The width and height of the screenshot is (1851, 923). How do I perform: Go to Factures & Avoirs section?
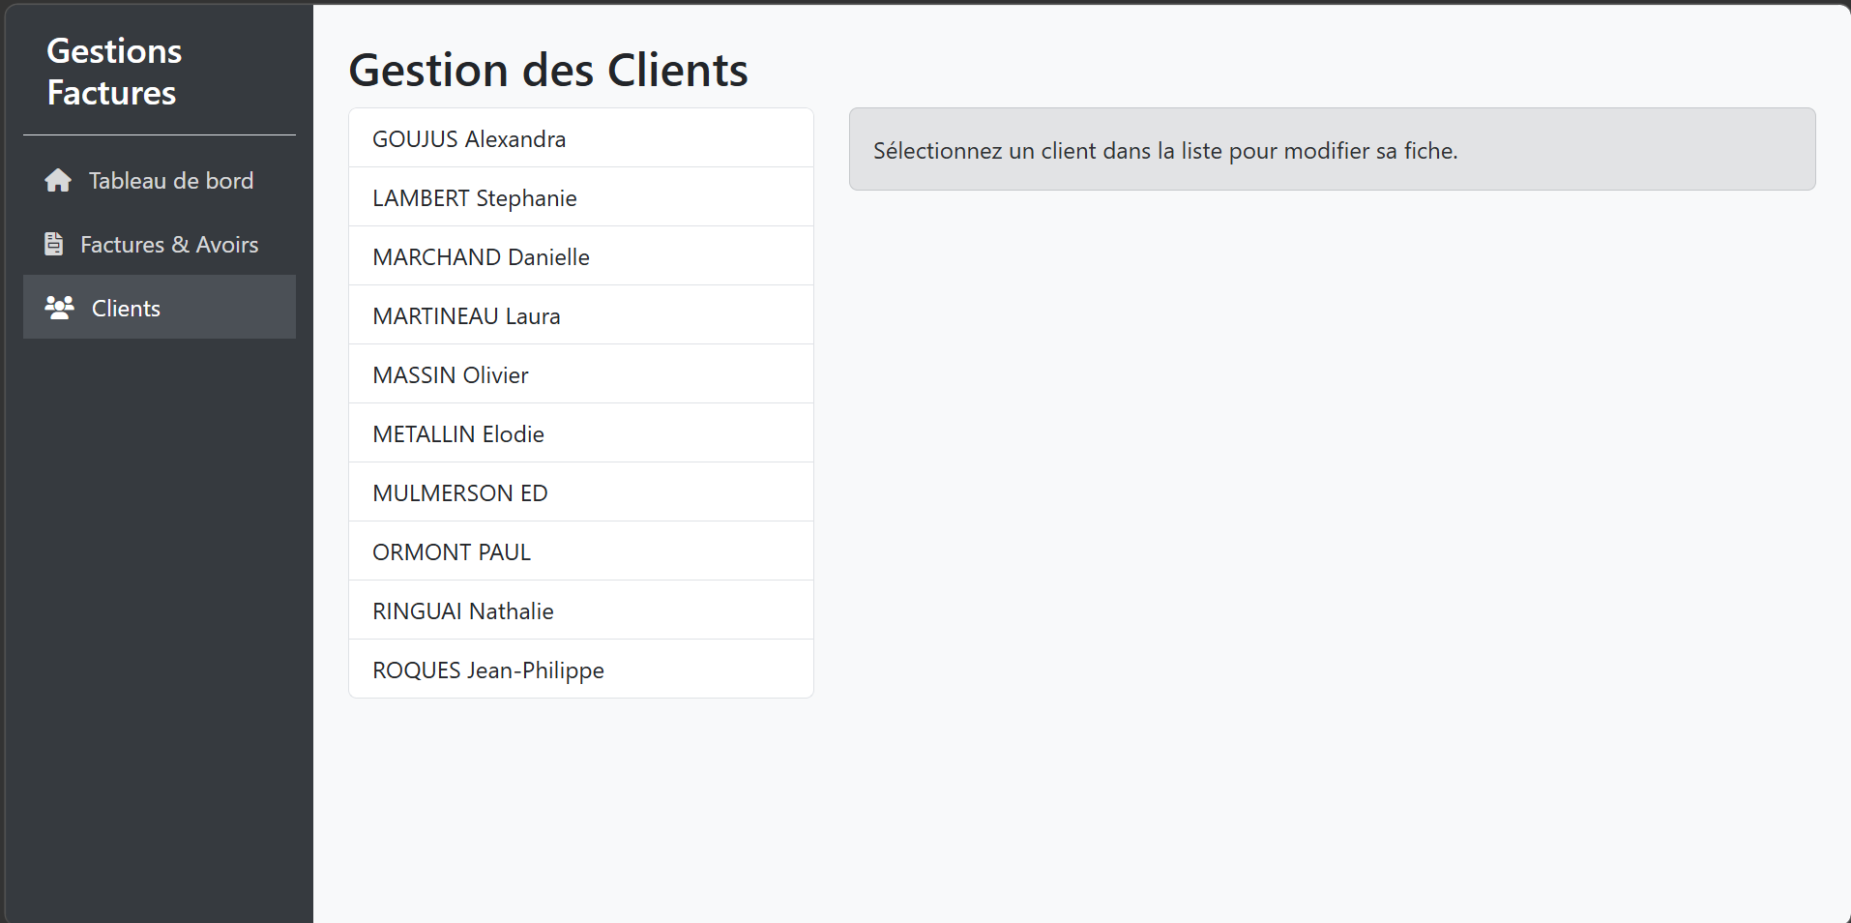coord(168,245)
